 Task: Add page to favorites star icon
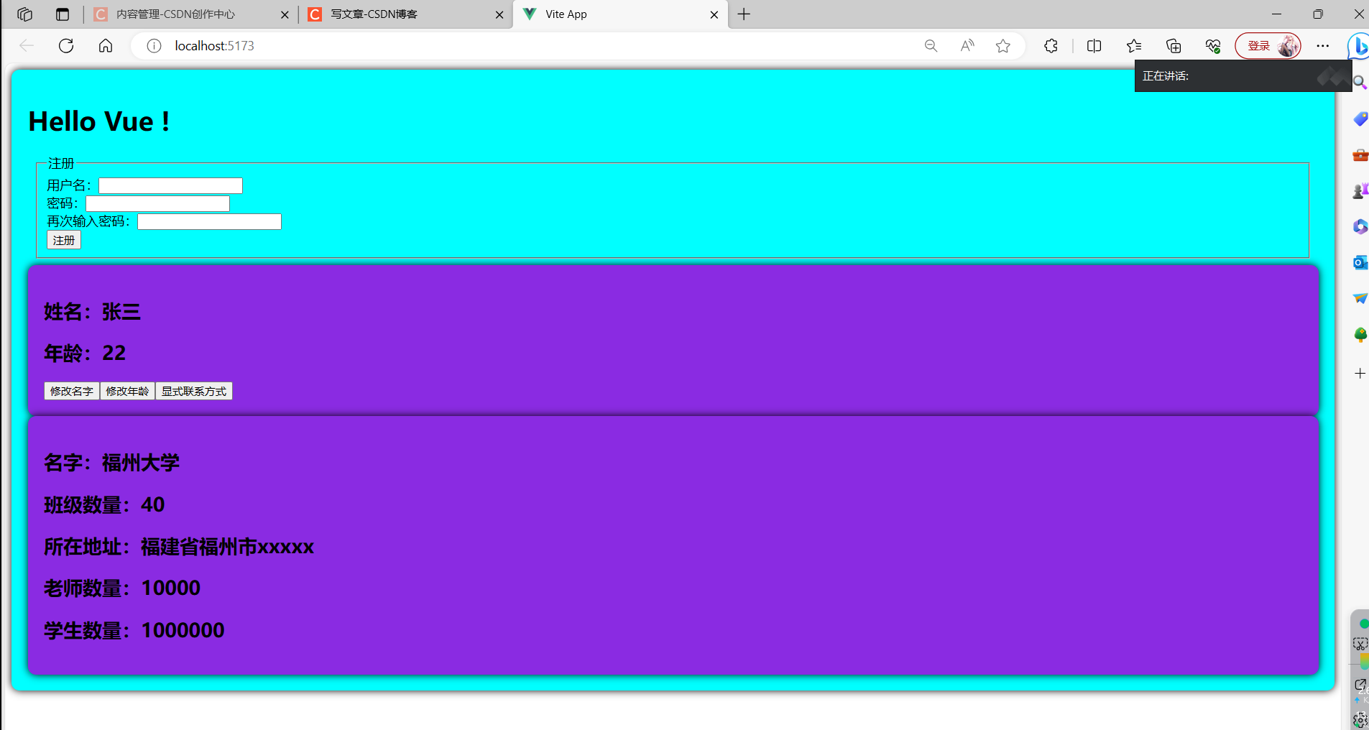[1003, 46]
